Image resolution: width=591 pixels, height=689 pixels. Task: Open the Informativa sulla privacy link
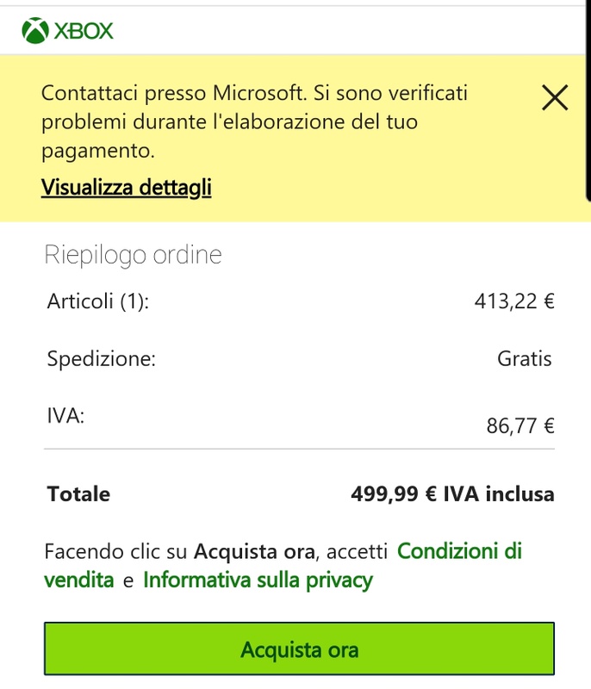(x=258, y=580)
